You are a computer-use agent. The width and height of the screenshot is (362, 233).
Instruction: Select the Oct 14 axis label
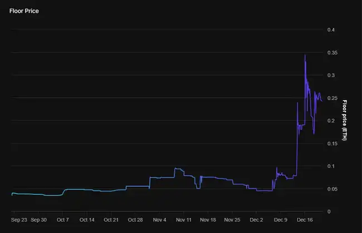pyautogui.click(x=87, y=220)
